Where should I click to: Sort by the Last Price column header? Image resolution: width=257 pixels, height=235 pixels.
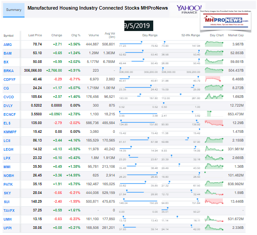(x=35, y=35)
